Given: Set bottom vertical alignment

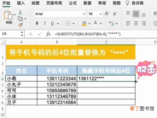Looking at the screenshot, I should tap(144, 15).
